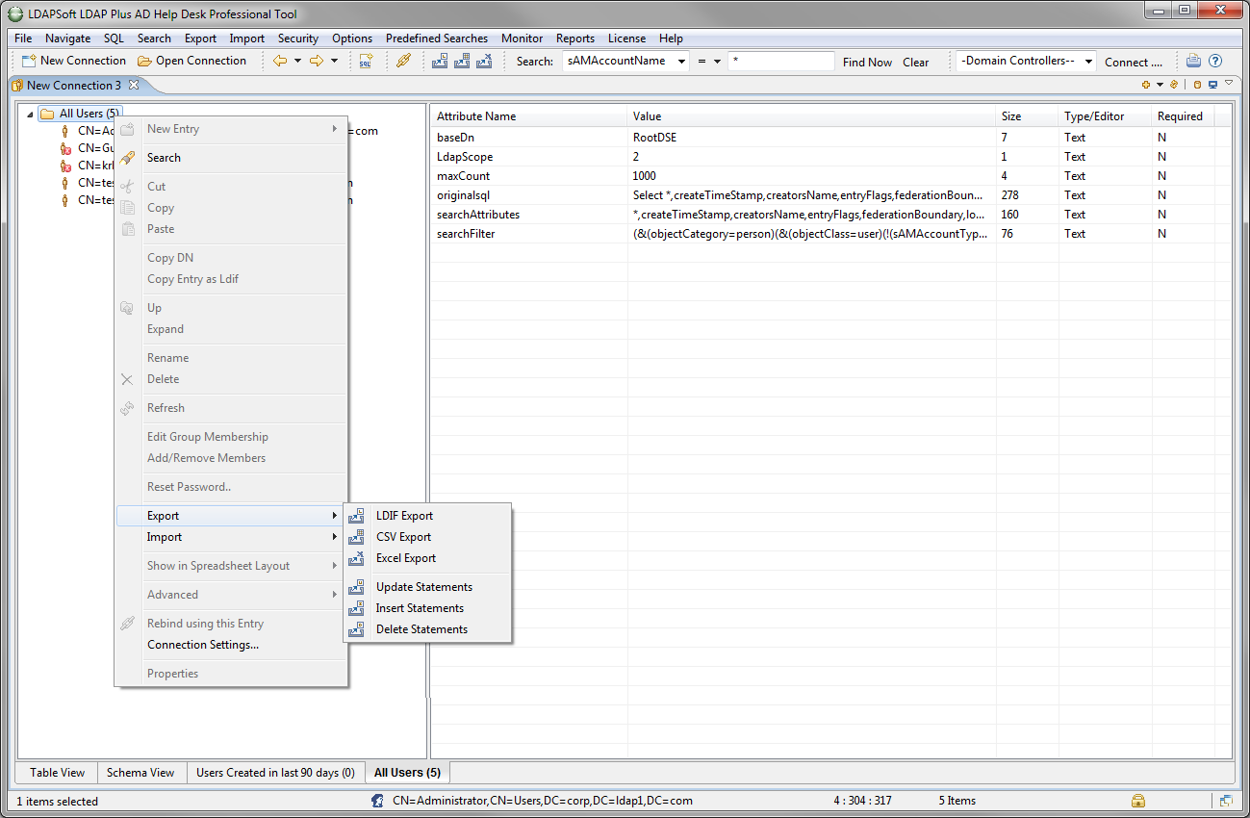
Task: Open help via question mark icon
Action: [1215, 61]
